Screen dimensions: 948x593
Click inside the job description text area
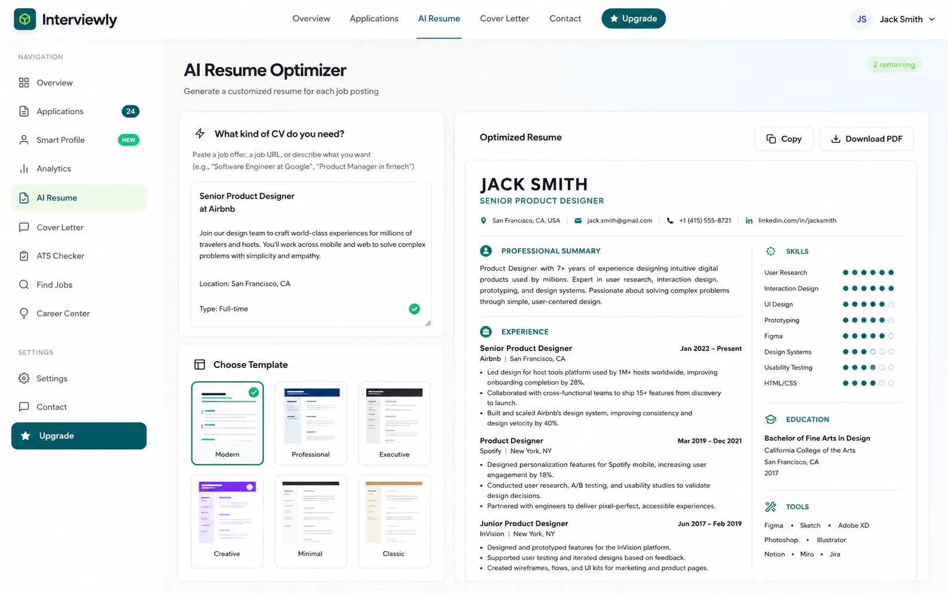click(x=311, y=255)
